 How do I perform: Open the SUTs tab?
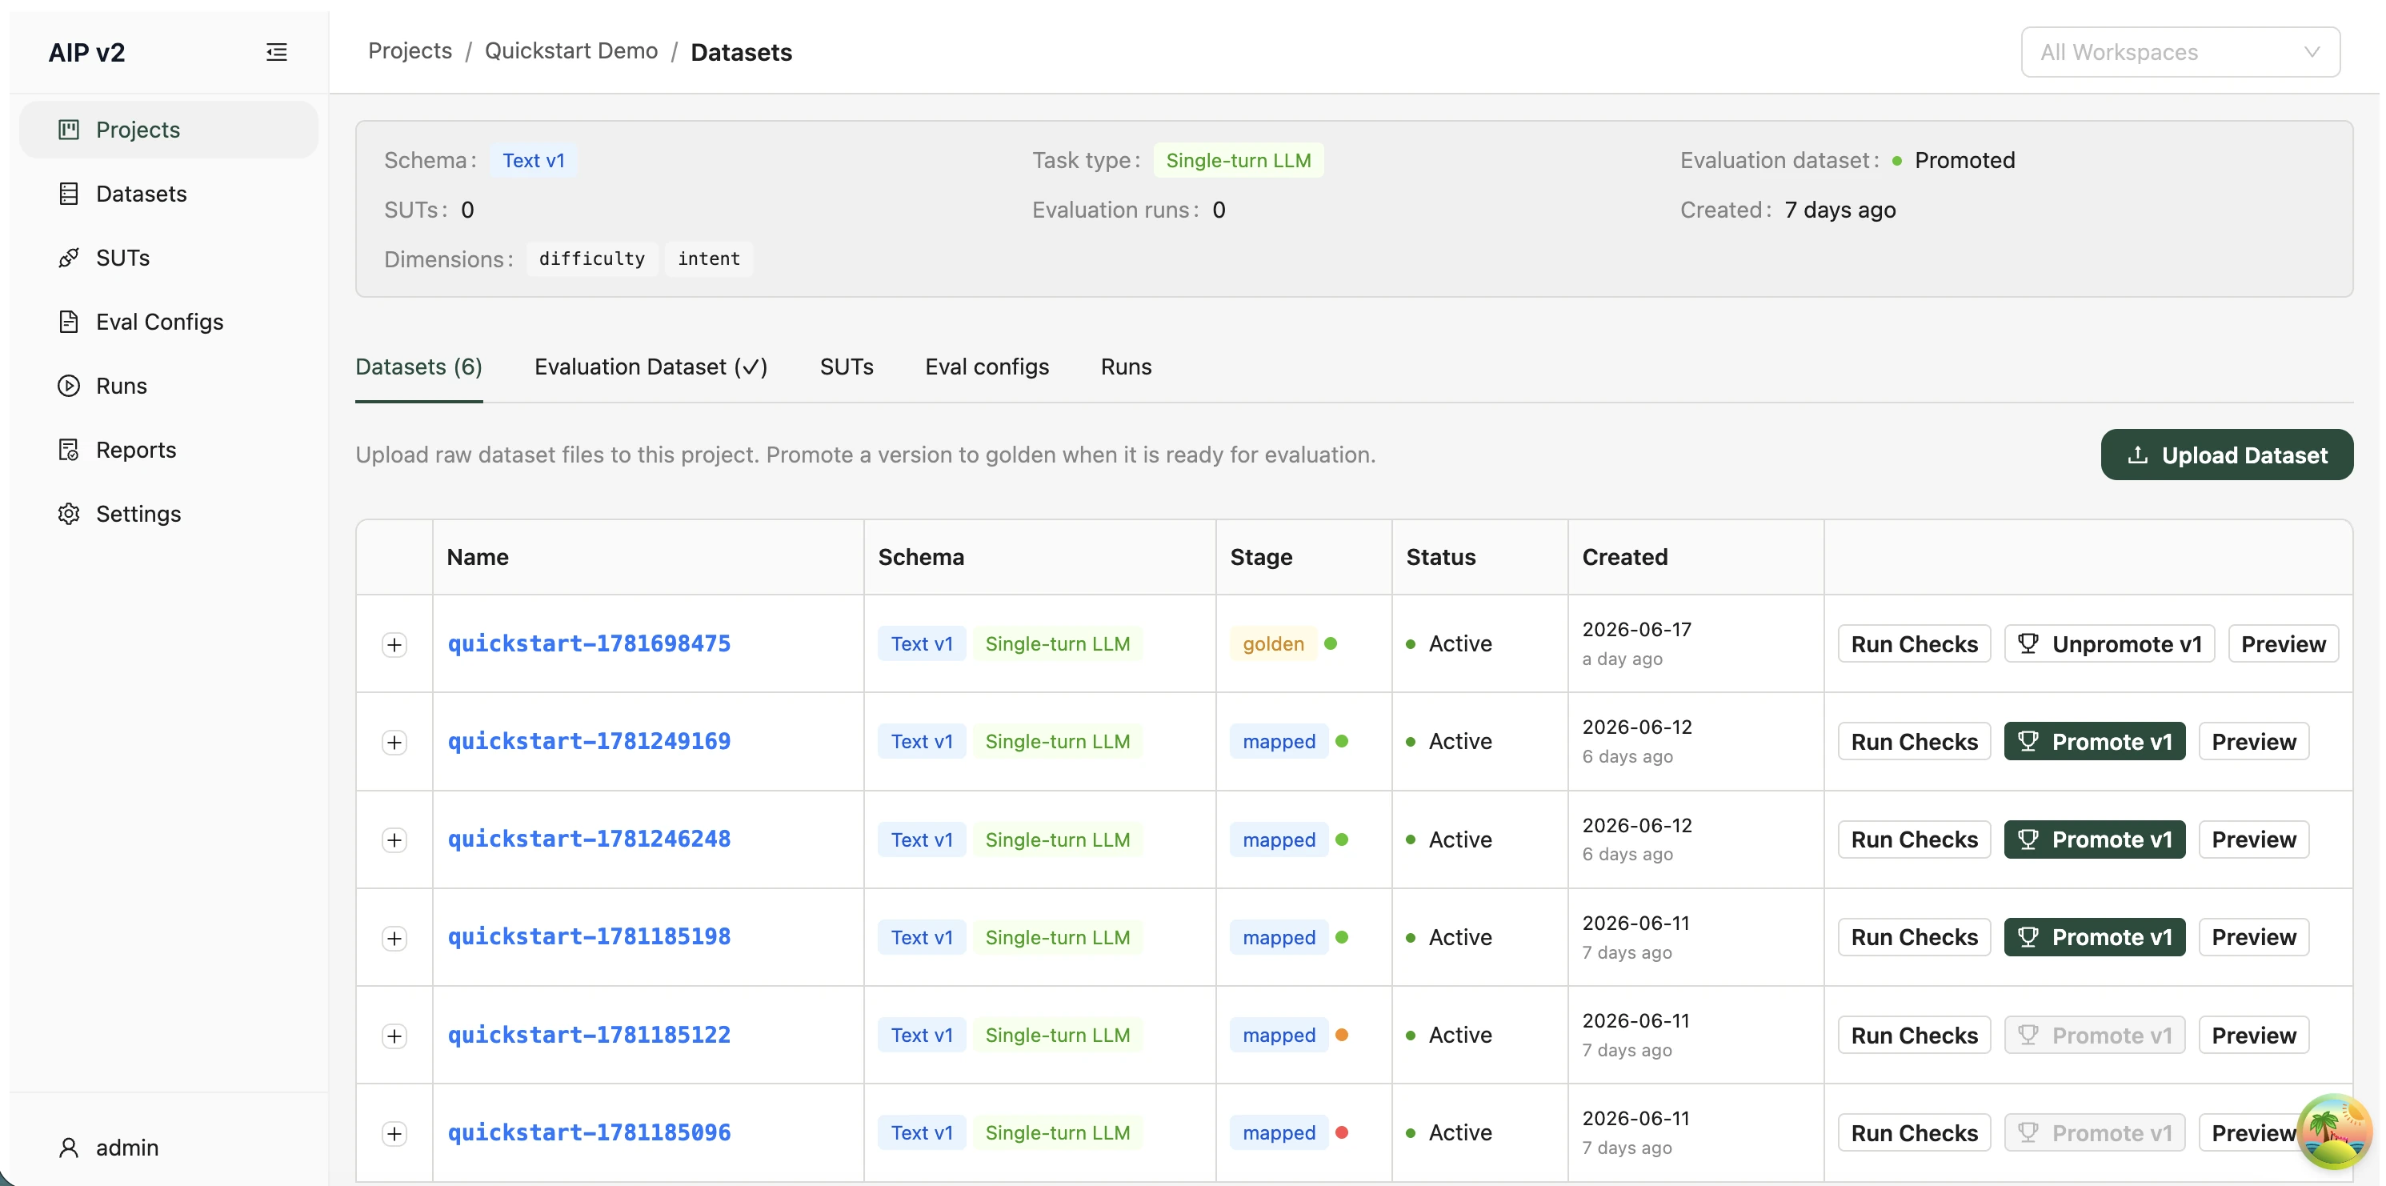(847, 367)
